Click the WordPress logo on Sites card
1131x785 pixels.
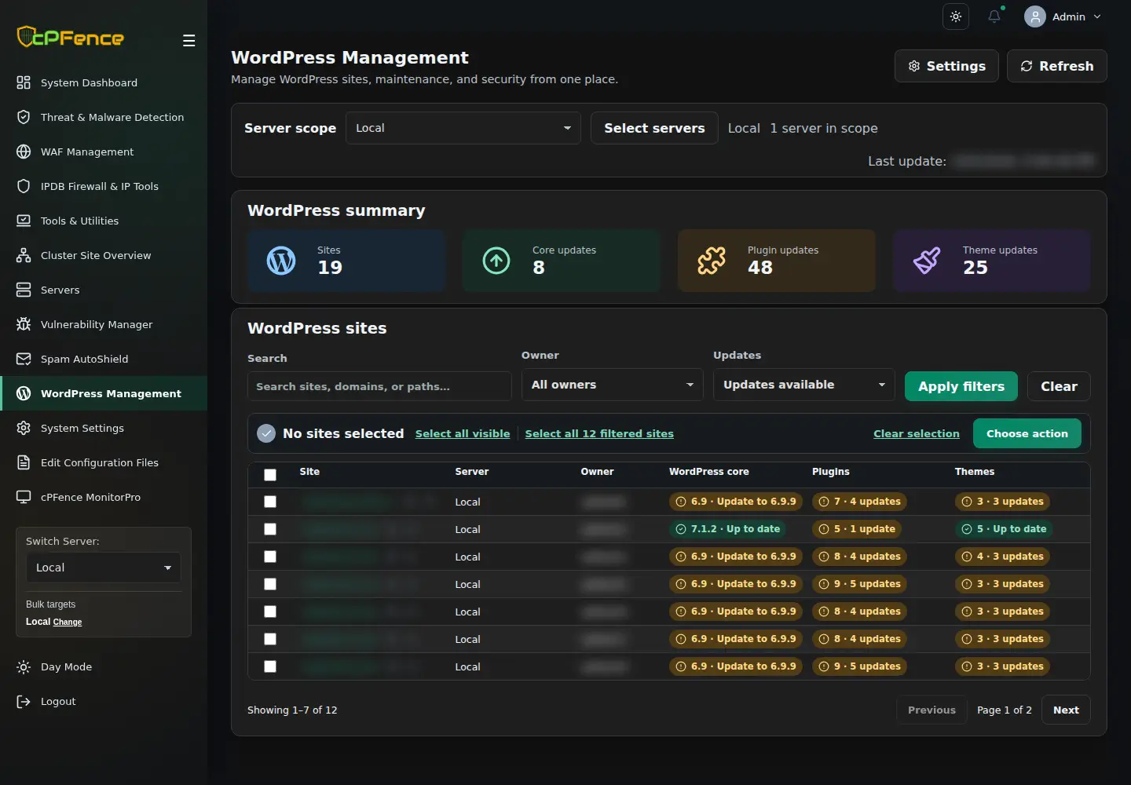coord(281,261)
